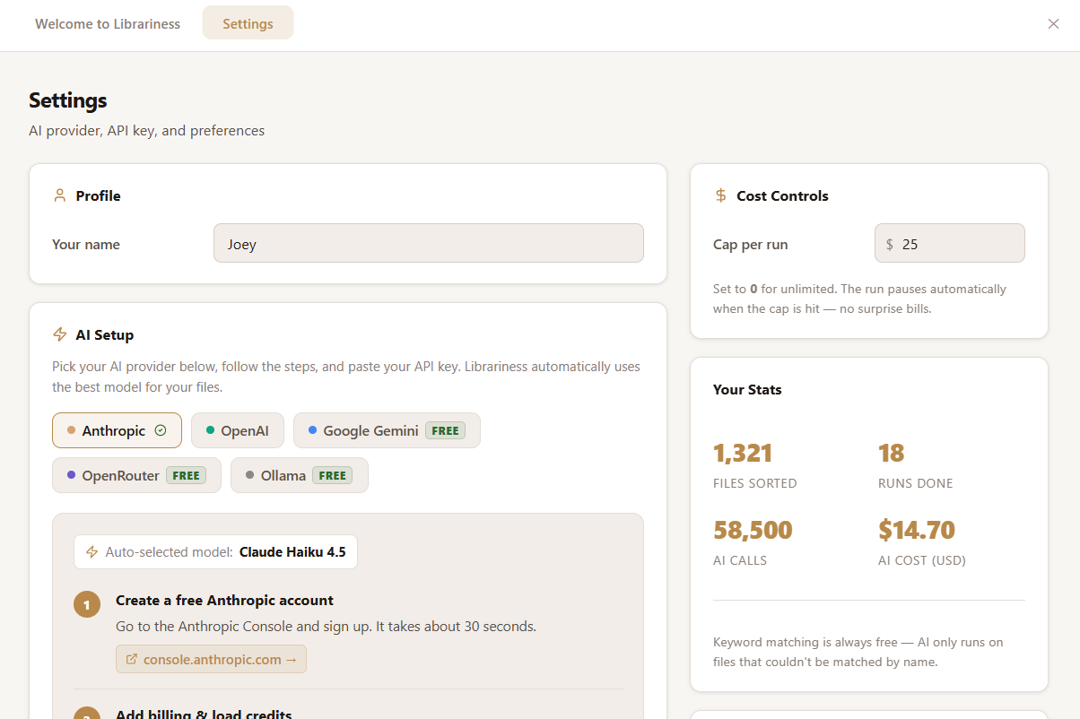Click the AI COST (USD) label

point(922,560)
